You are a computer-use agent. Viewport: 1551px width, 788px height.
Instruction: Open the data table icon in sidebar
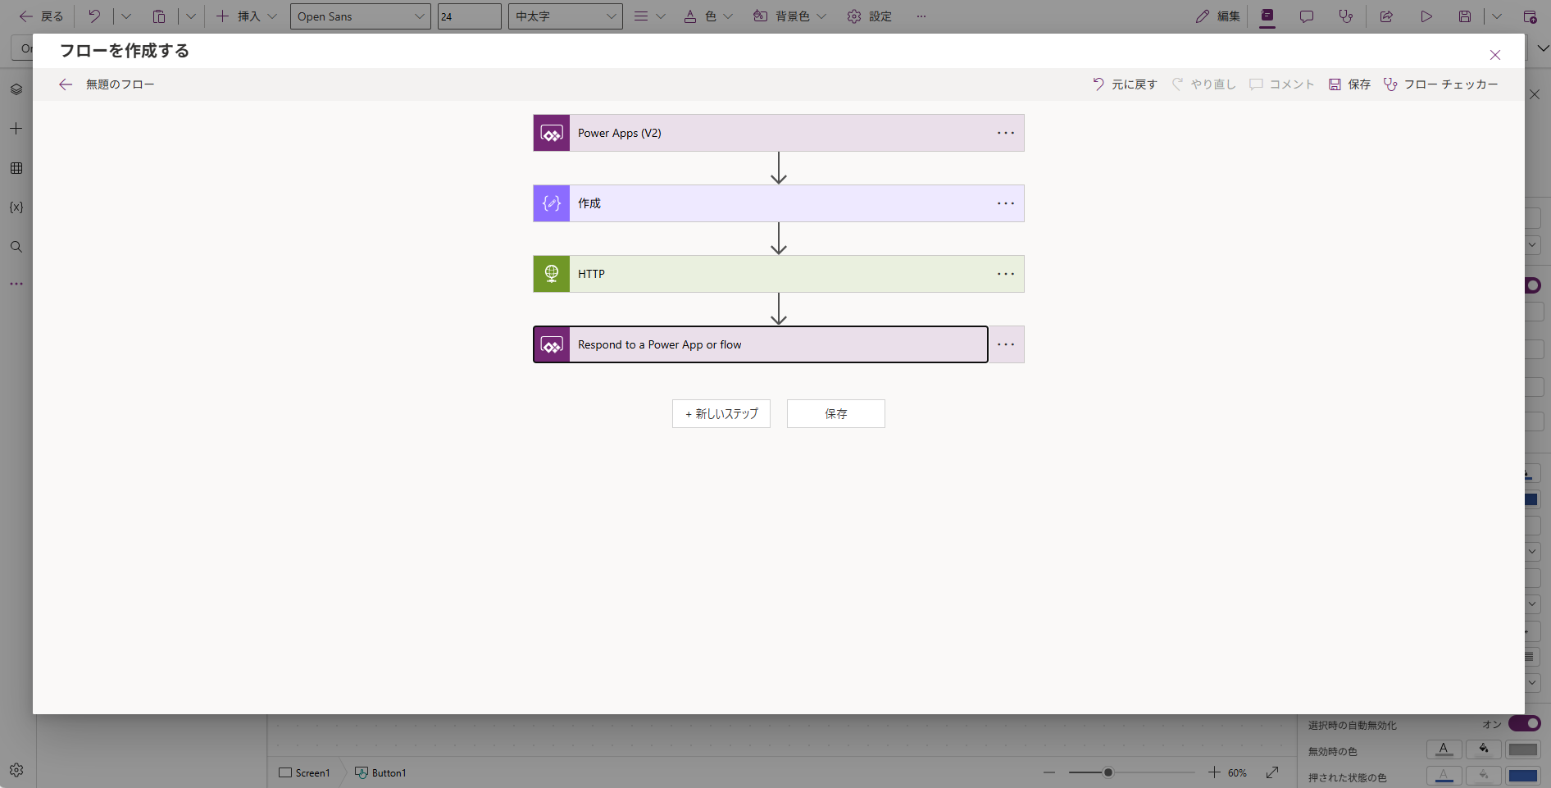tap(16, 168)
